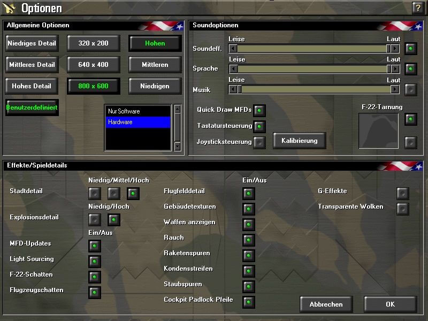The height and width of the screenshot is (321, 428).
Task: Set Stadtdetail to Mittel
Action: coord(114,194)
